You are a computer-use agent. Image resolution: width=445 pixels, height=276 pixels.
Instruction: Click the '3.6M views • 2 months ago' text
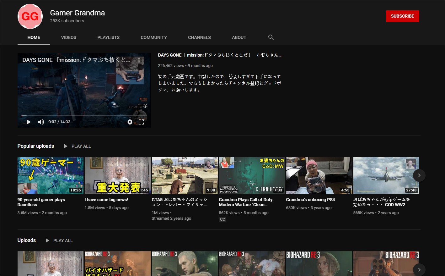[42, 213]
